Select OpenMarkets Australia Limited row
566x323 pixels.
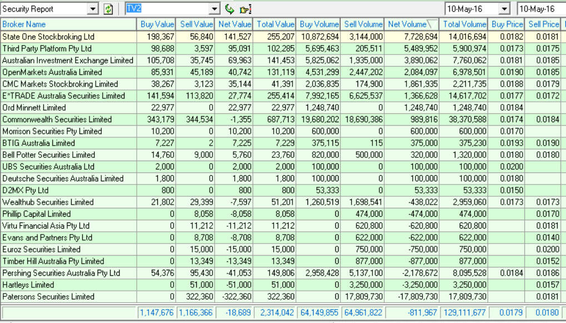[283, 72]
